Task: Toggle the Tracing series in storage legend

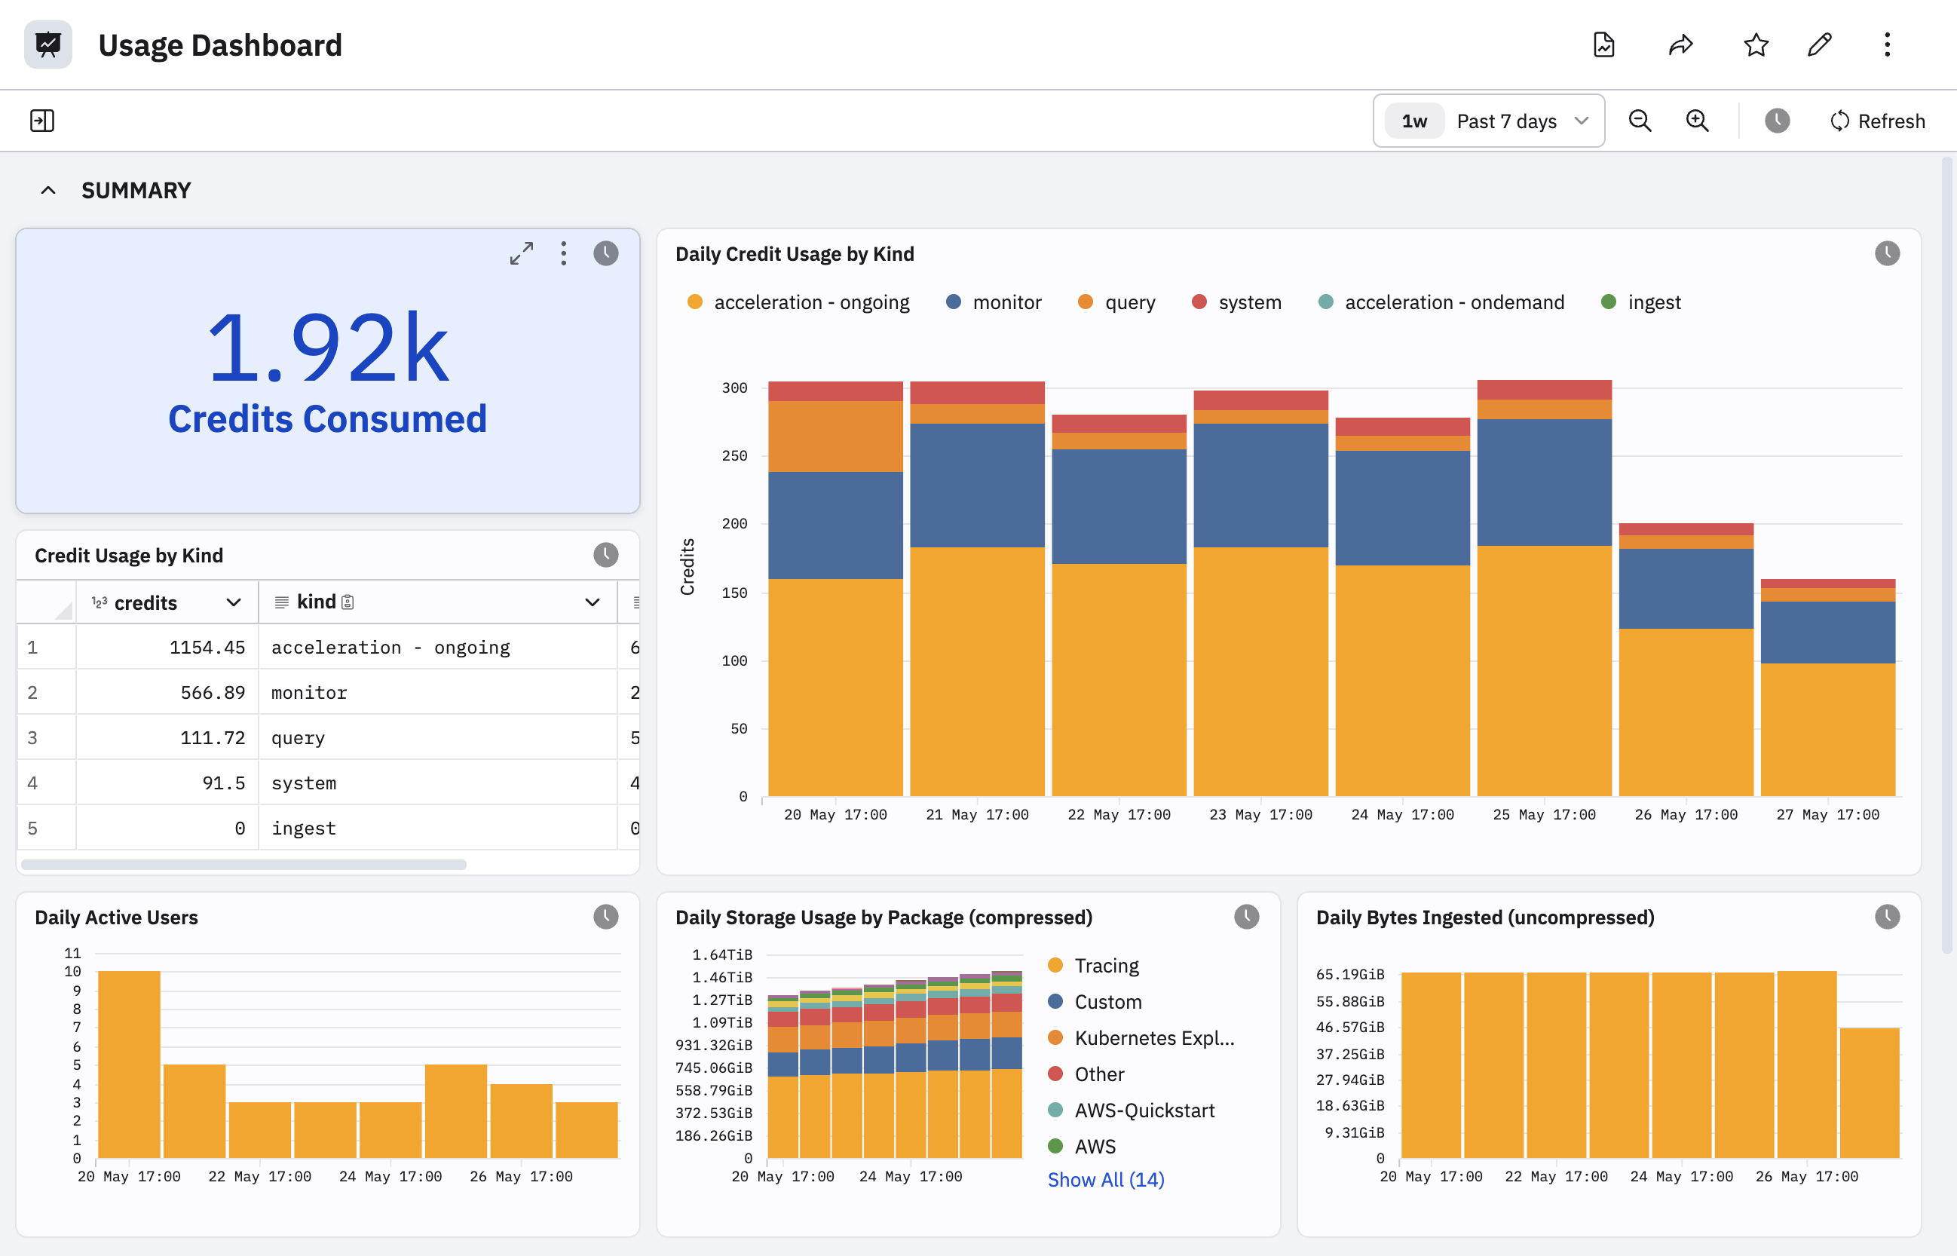Action: [1094, 966]
